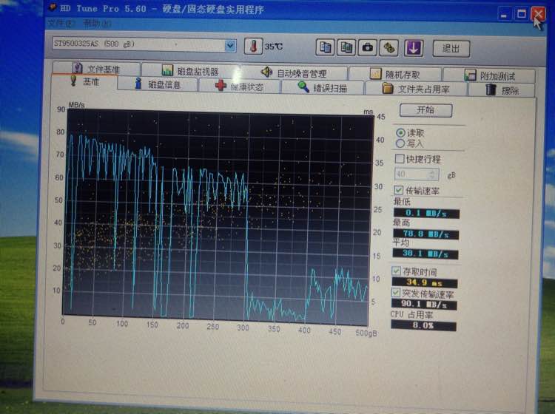Switch to the 文件基准 file benchmark tab

[96, 69]
